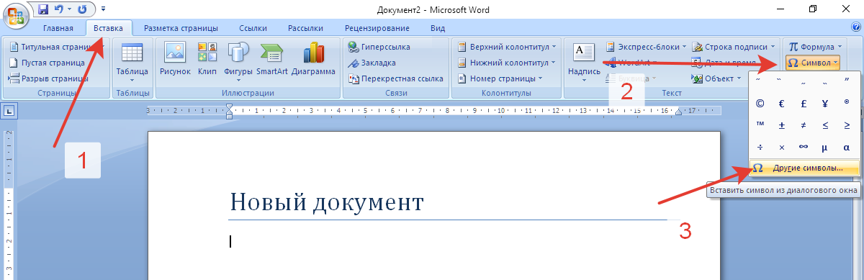Open the Рассылки tab
This screenshot has width=864, height=280.
point(305,29)
